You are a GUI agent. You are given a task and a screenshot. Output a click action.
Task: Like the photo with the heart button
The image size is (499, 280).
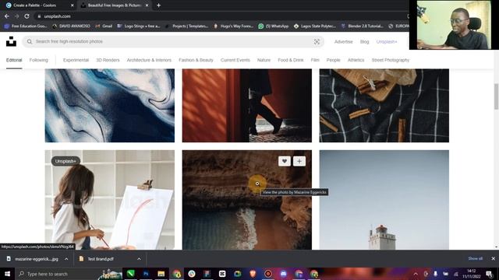[284, 161]
